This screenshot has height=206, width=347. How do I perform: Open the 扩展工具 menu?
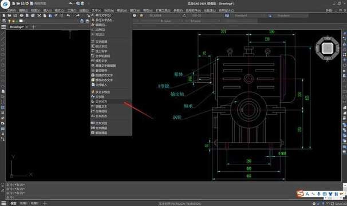pos(163,10)
